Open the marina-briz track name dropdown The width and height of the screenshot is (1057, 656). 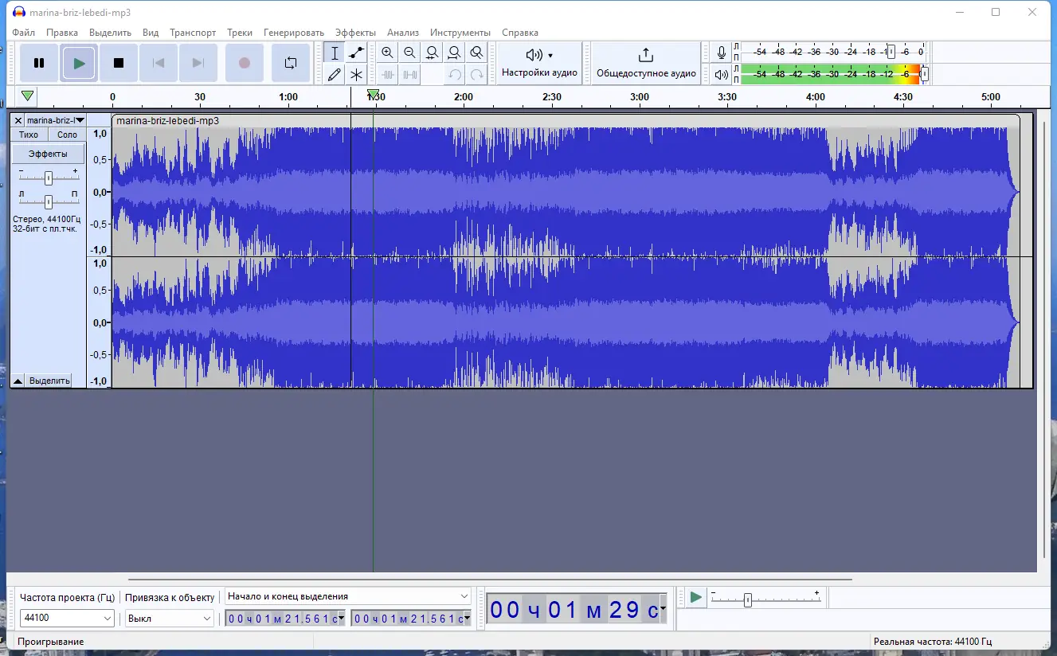coord(55,120)
